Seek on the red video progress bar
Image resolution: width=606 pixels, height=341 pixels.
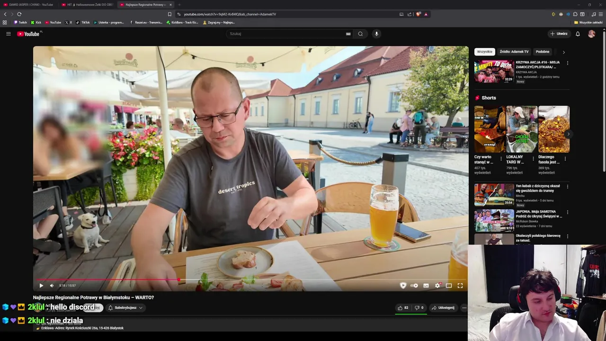click(x=250, y=279)
